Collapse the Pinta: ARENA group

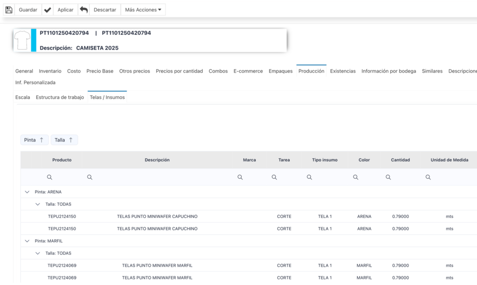coord(27,192)
